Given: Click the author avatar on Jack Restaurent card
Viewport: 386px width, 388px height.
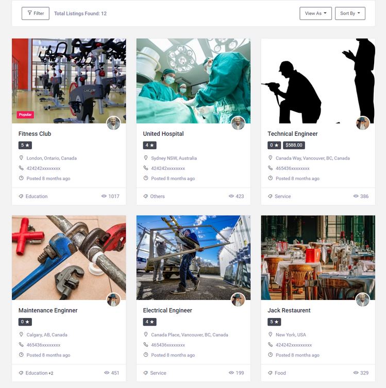Looking at the screenshot, I should (363, 299).
